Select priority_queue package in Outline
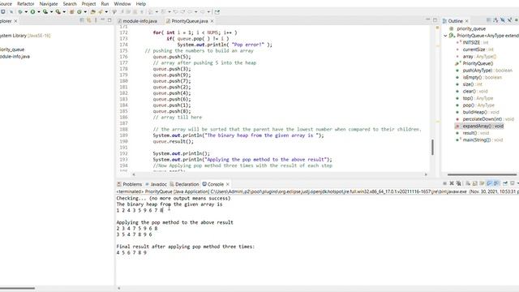The height and width of the screenshot is (292, 519). click(471, 29)
